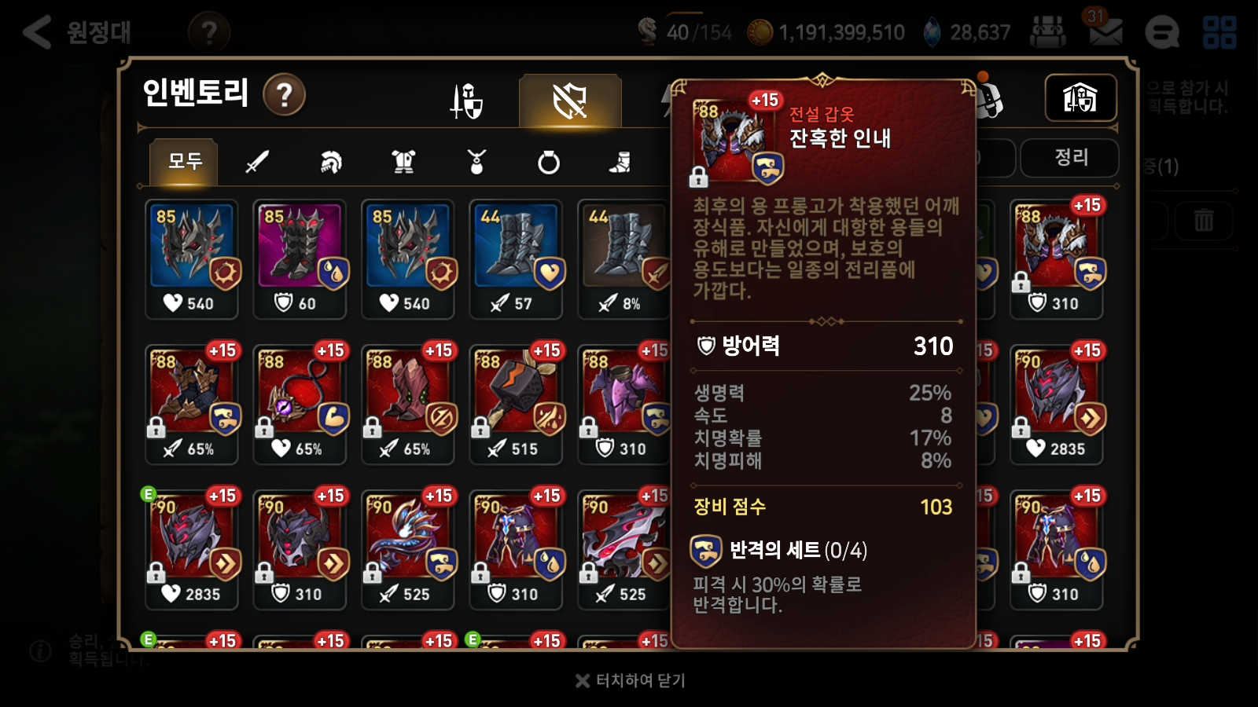The height and width of the screenshot is (707, 1258).
Task: Select the level 85 pink boots item
Action: pyautogui.click(x=300, y=259)
